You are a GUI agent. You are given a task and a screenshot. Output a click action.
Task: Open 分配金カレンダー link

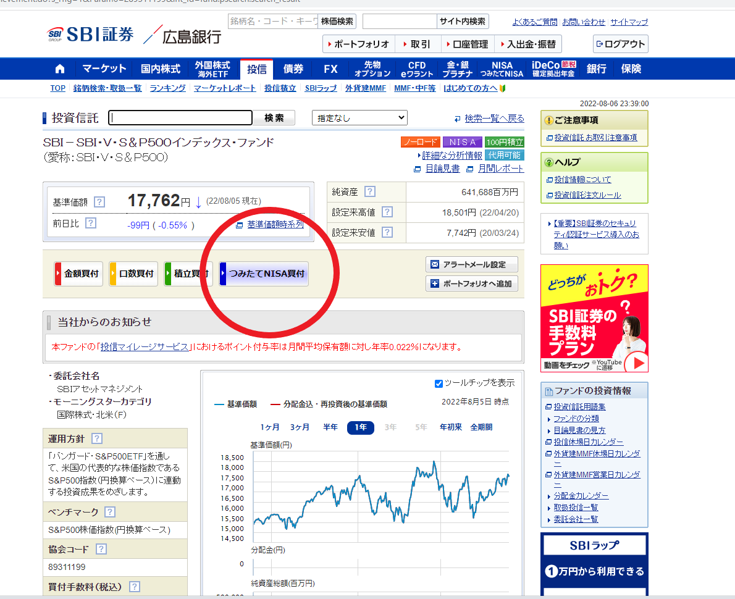click(x=581, y=496)
